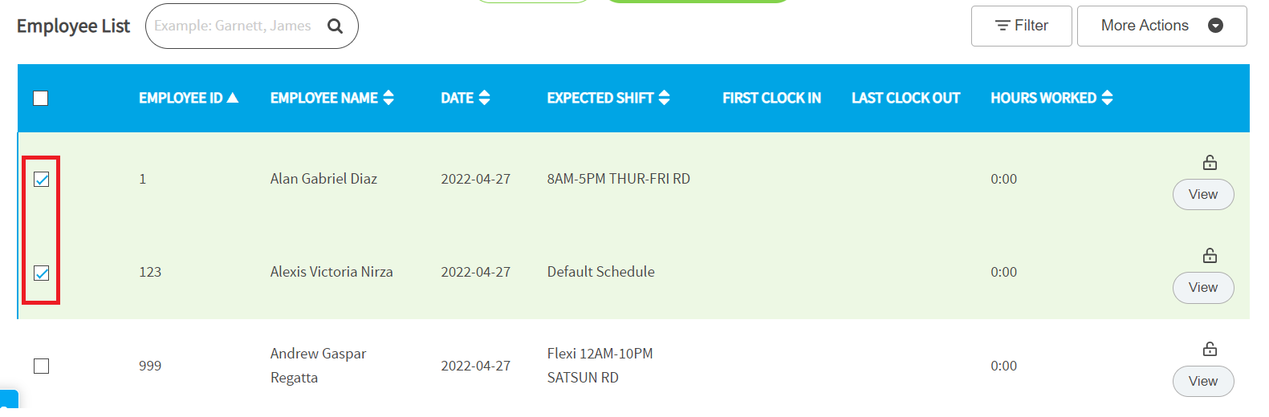Check the checkbox for employee 999

[x=42, y=366]
